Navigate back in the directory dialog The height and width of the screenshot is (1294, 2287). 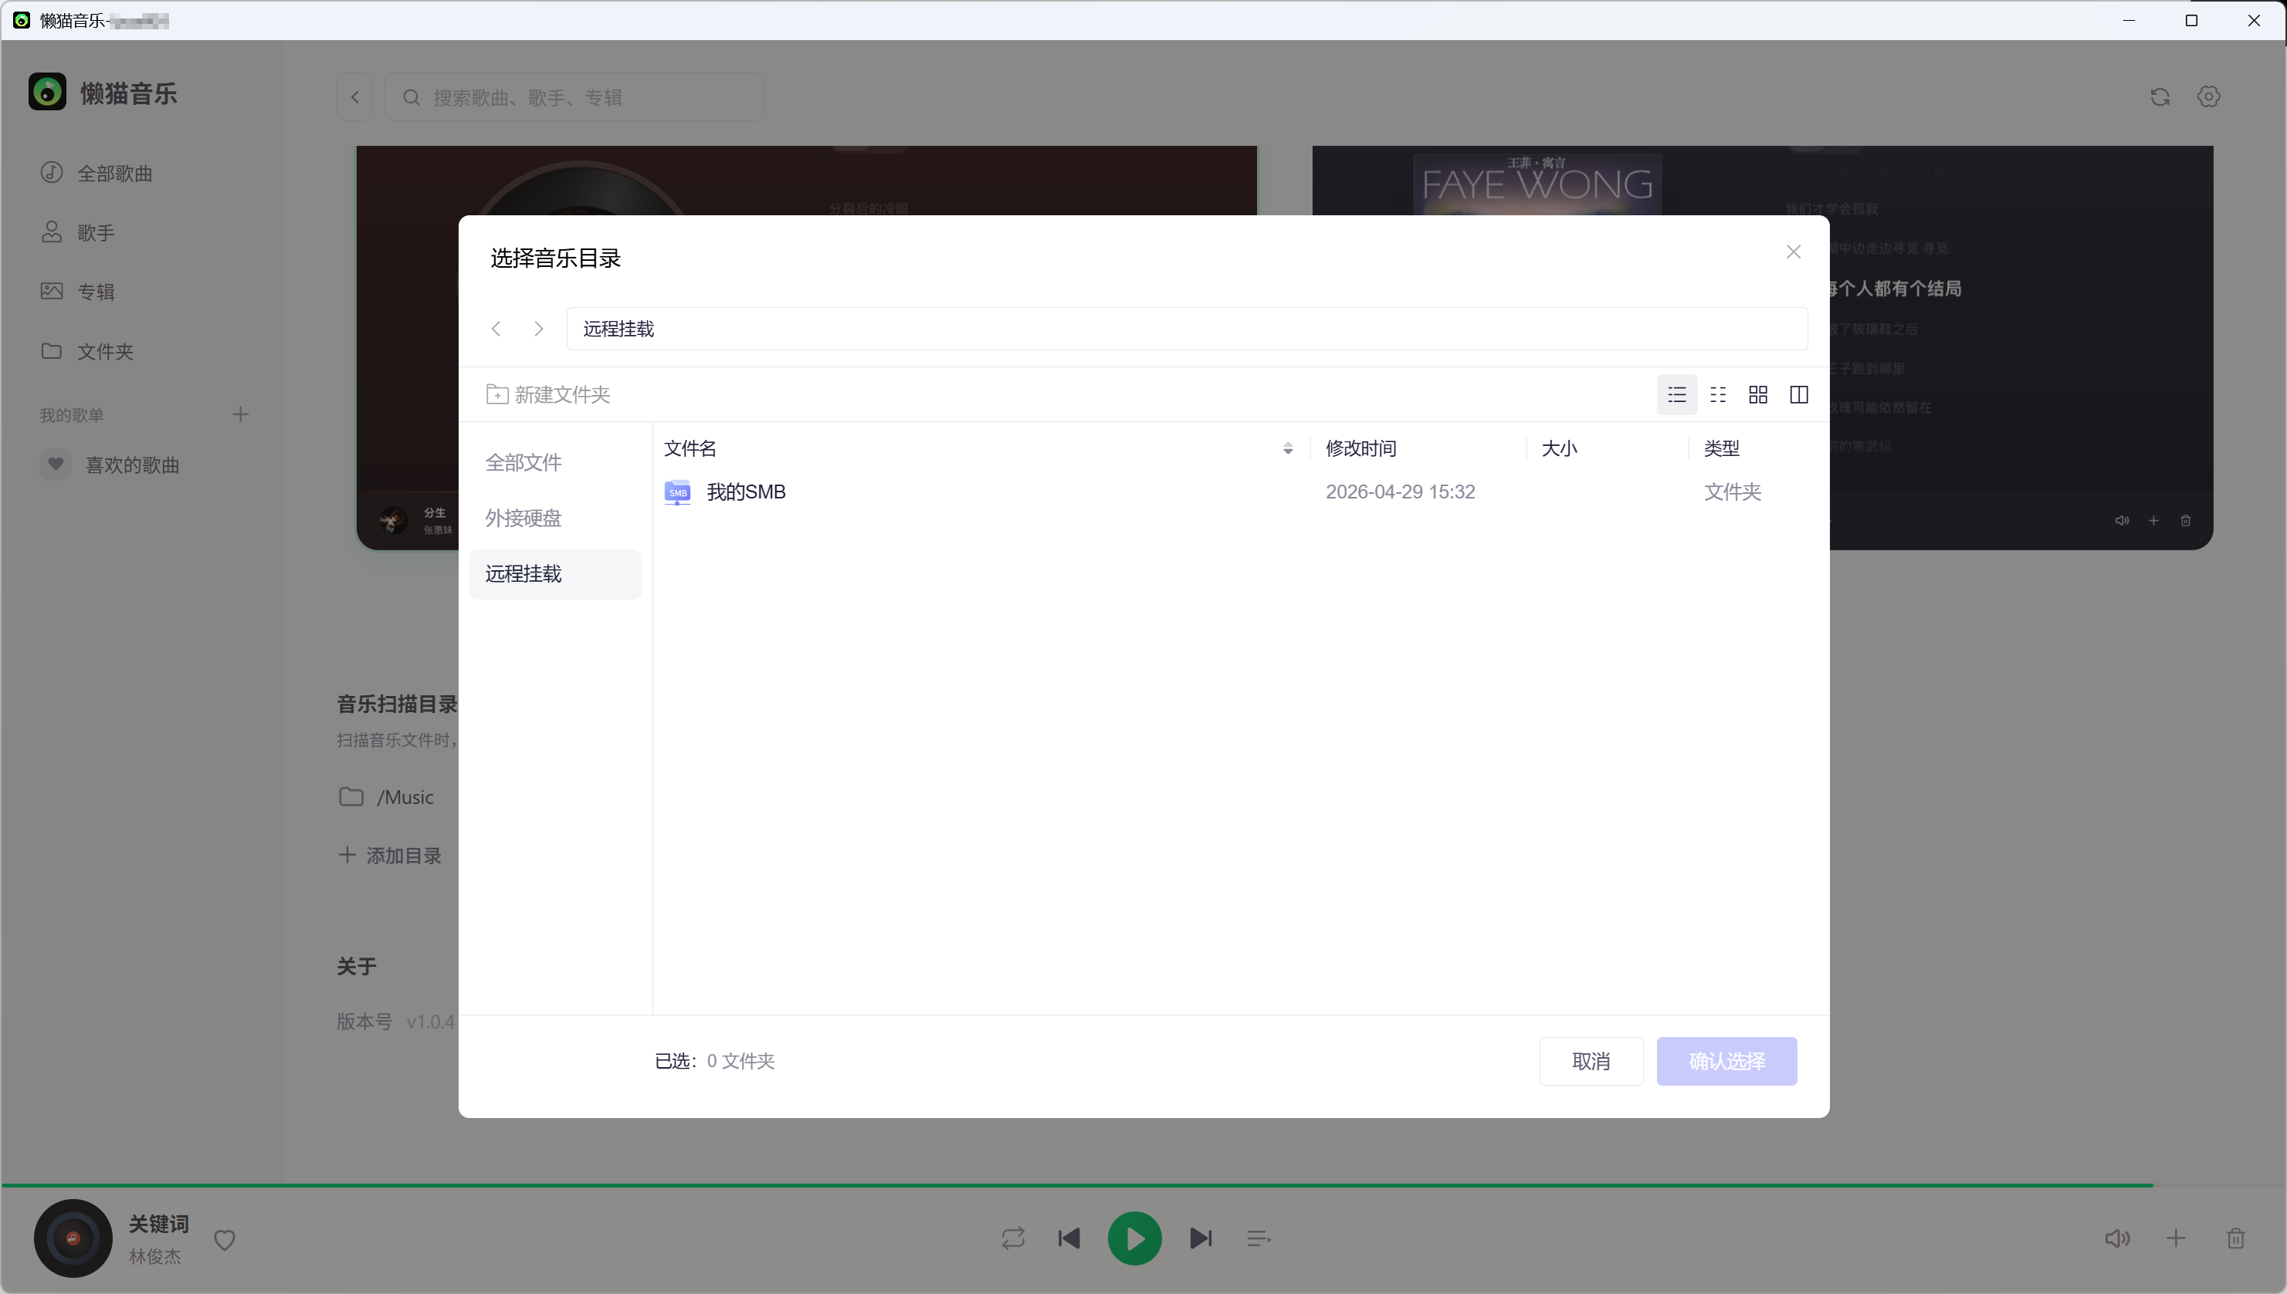click(496, 329)
